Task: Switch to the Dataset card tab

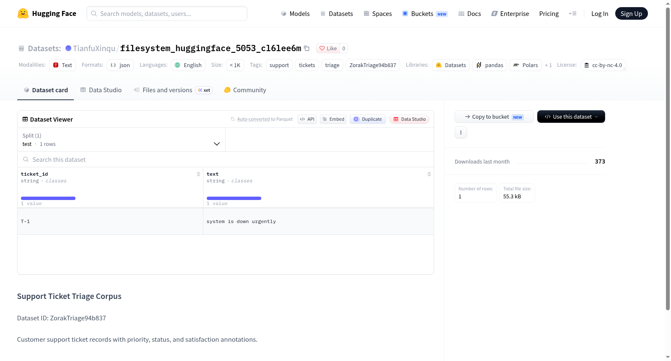Action: click(45, 90)
